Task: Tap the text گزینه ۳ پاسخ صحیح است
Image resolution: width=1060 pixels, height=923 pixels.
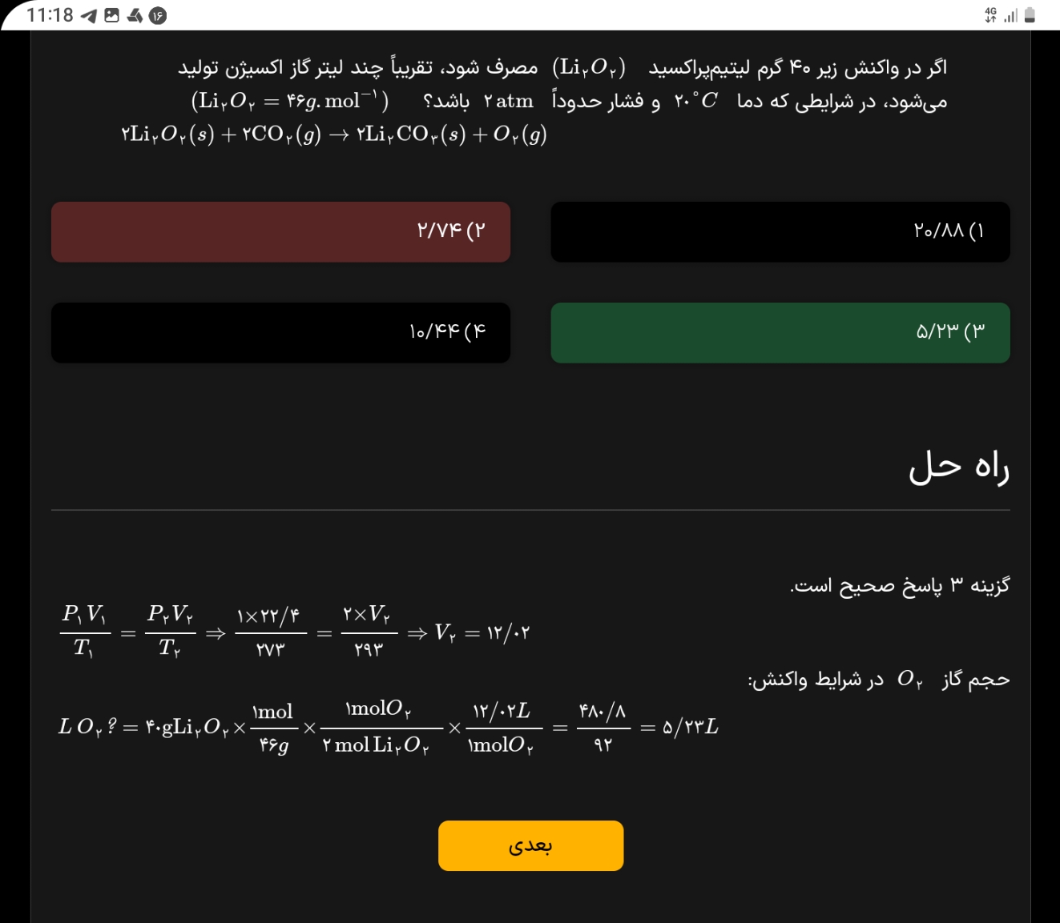Action: tap(899, 586)
